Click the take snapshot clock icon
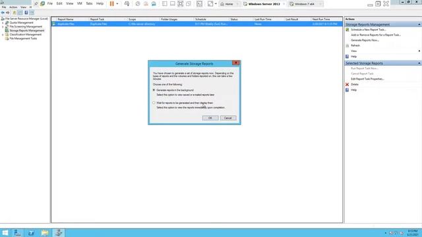Viewport: 422px width, 237px height. pos(138,4)
